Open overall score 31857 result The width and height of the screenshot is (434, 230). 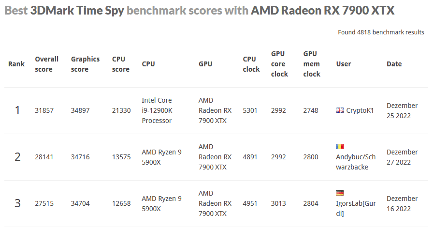click(x=44, y=110)
